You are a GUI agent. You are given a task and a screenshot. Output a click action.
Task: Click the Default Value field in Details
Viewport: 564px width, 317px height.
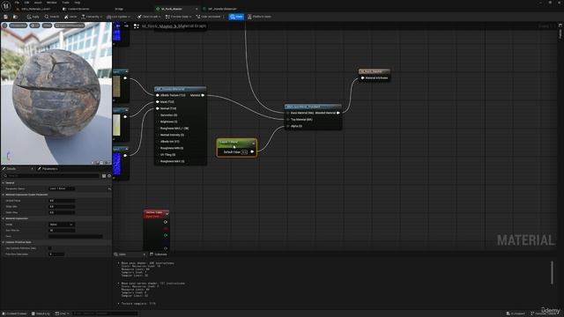point(62,201)
